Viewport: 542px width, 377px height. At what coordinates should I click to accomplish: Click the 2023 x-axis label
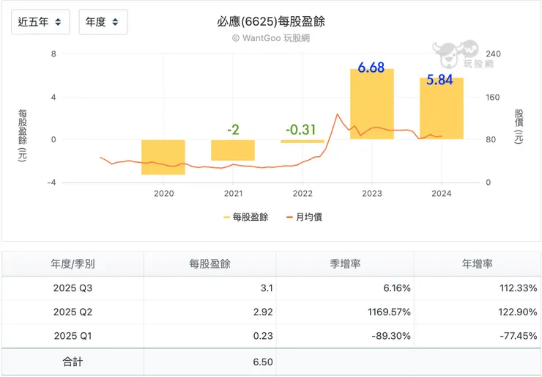pos(372,194)
